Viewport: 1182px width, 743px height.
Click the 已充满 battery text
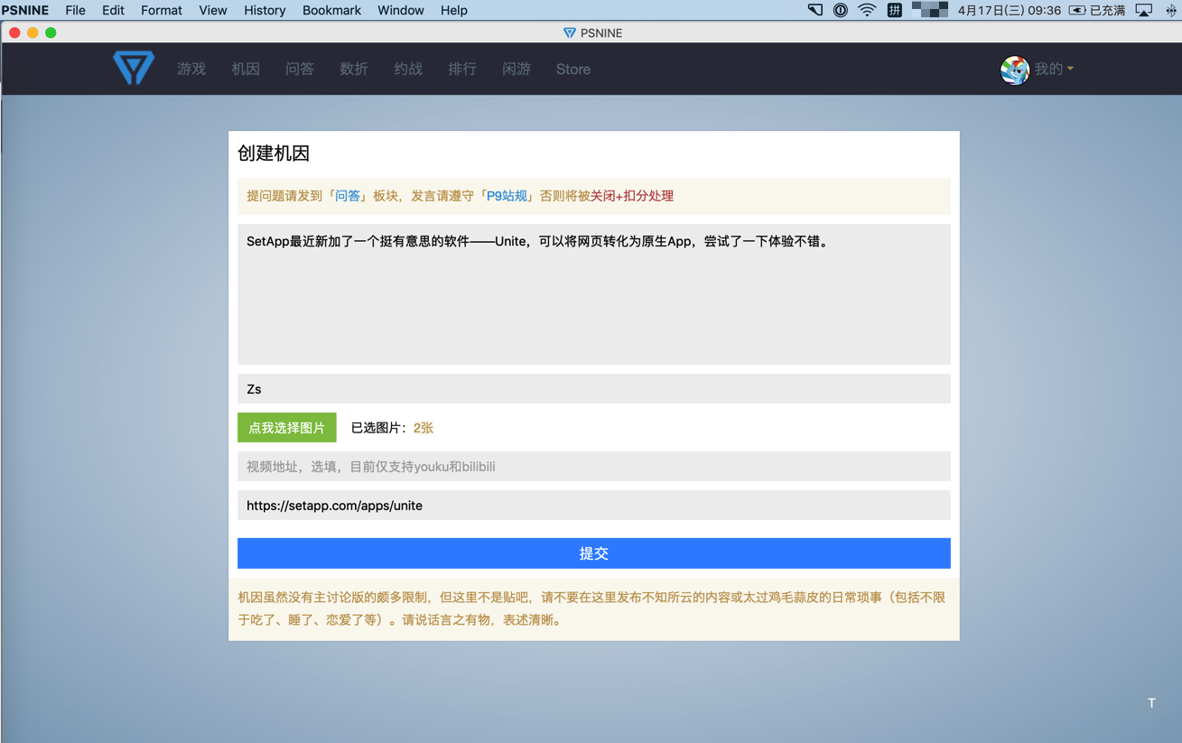click(x=1108, y=10)
